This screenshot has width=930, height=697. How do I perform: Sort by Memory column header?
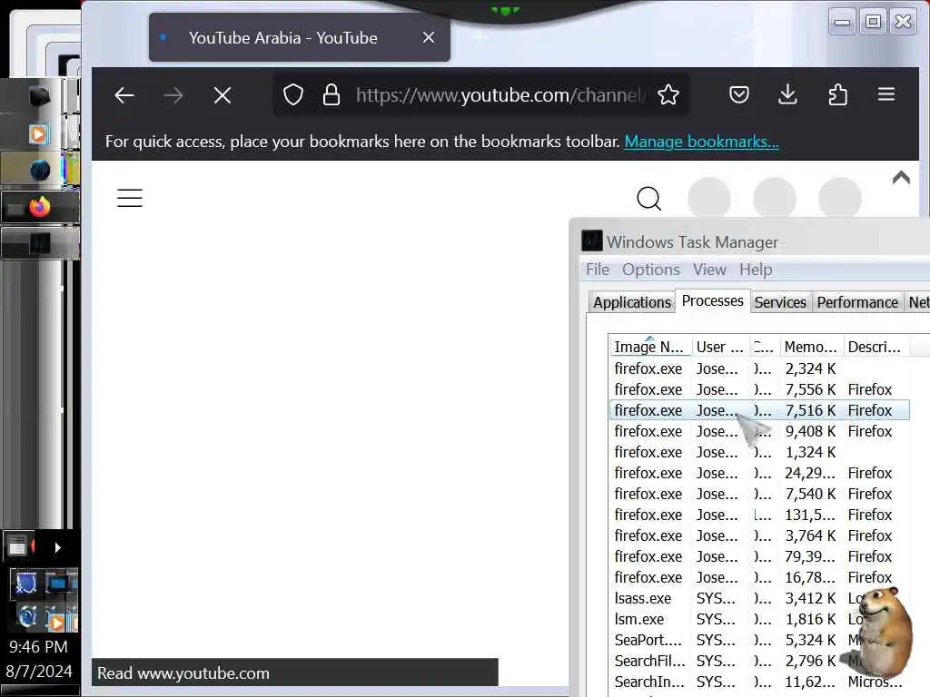coord(810,347)
